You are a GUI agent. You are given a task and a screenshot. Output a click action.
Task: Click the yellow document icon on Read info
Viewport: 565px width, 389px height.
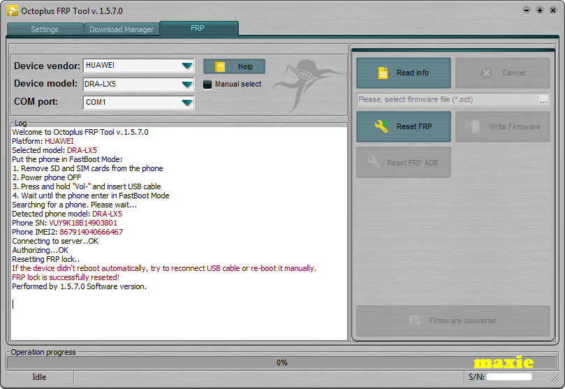383,73
